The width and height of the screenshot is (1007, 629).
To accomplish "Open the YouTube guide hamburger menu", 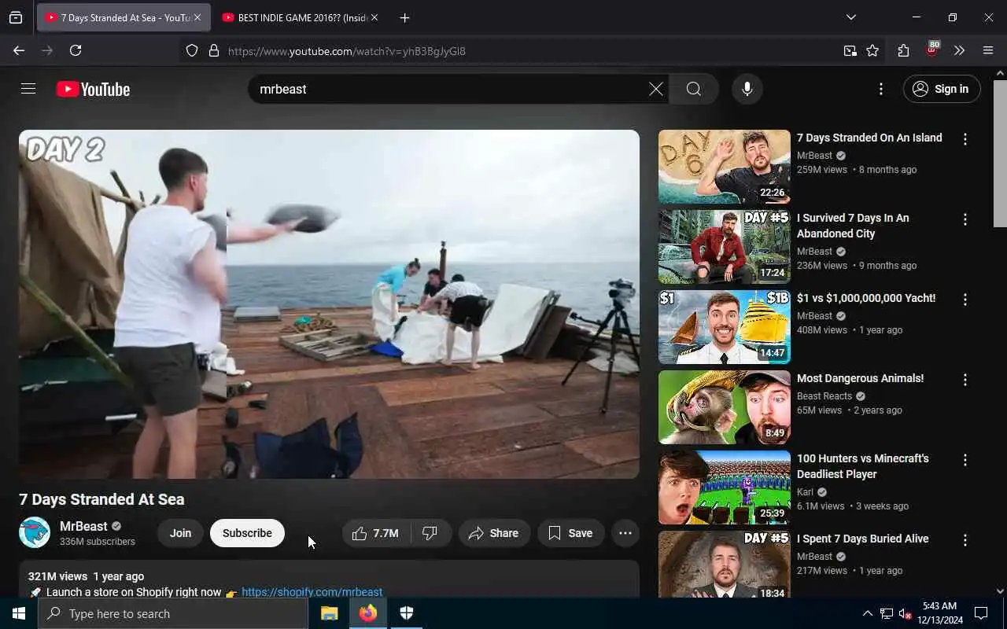I will (x=28, y=89).
